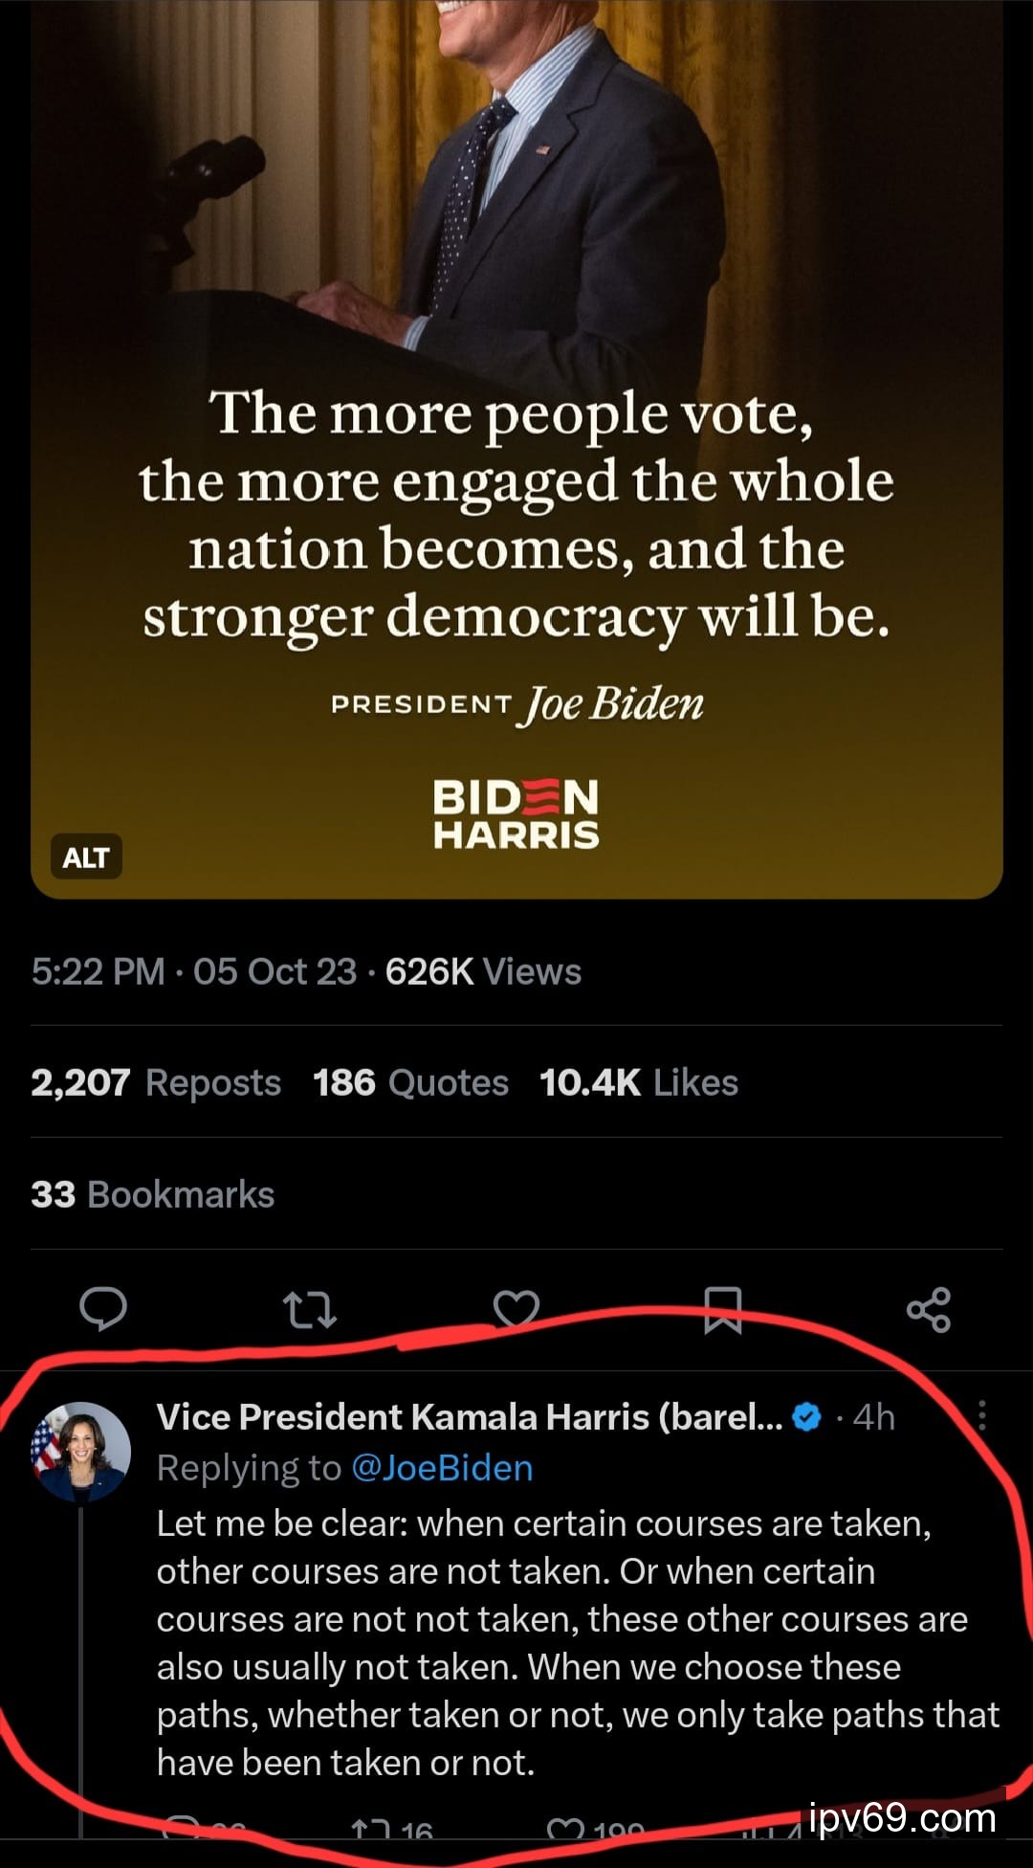Repost the Biden tweet

point(310,1310)
